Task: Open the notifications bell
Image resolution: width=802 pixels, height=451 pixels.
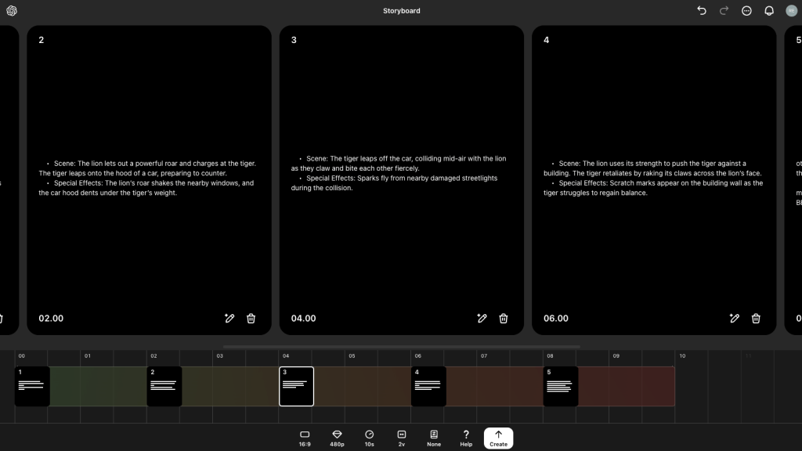Action: coord(769,11)
